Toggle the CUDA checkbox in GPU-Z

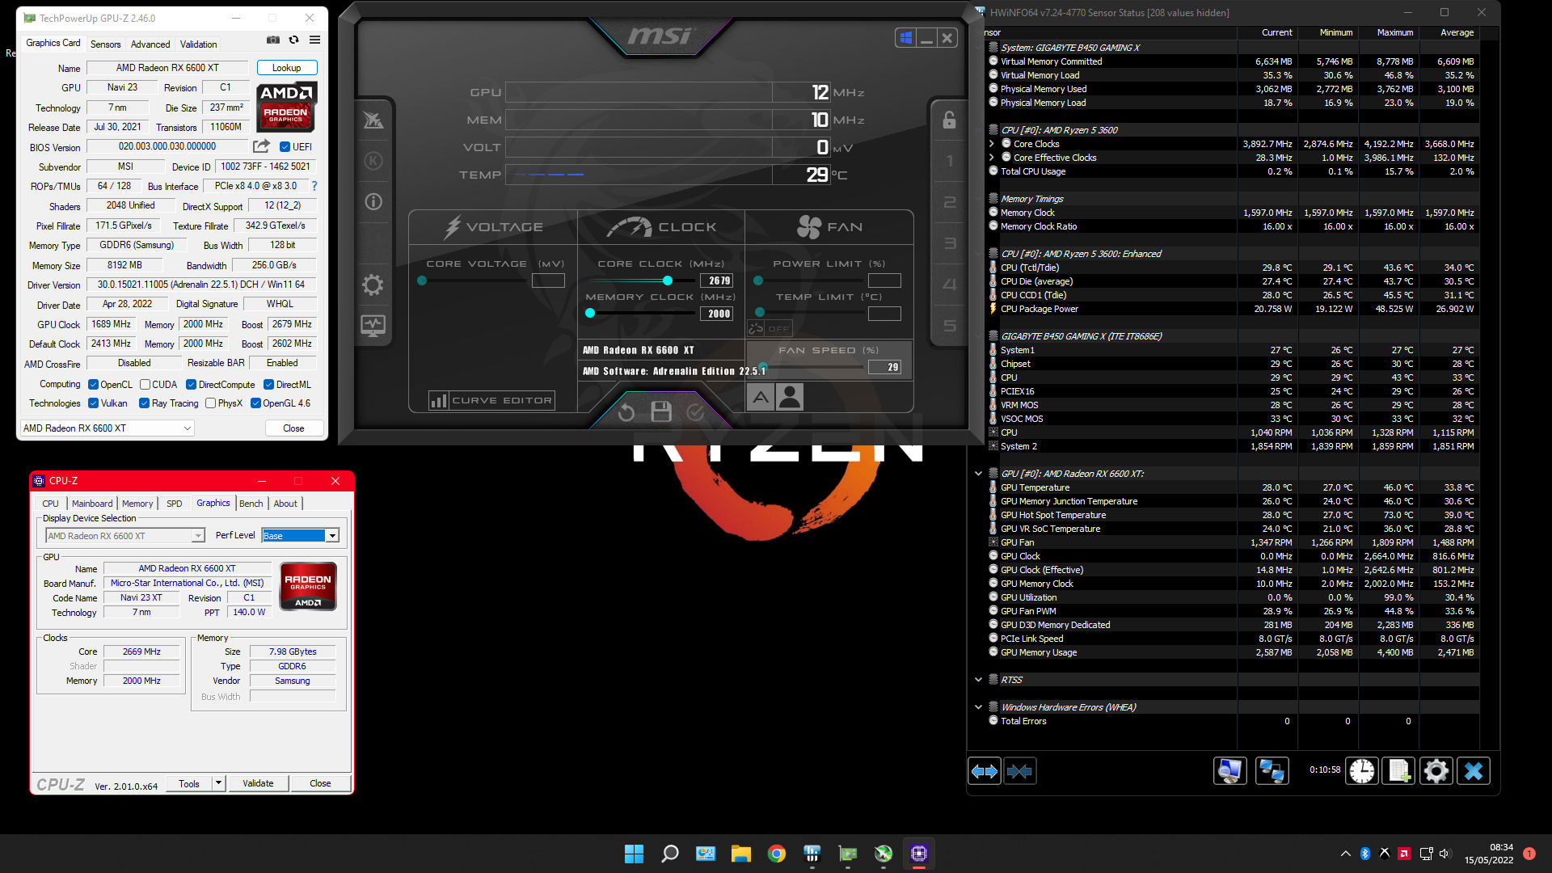tap(145, 385)
